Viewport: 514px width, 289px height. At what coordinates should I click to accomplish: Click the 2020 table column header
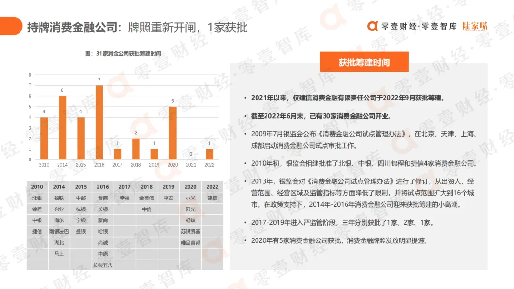click(190, 187)
